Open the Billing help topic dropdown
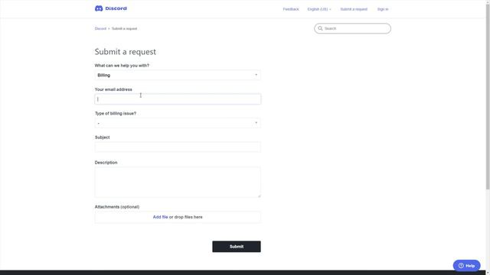Viewport: 490px width, 275px height. pyautogui.click(x=178, y=75)
